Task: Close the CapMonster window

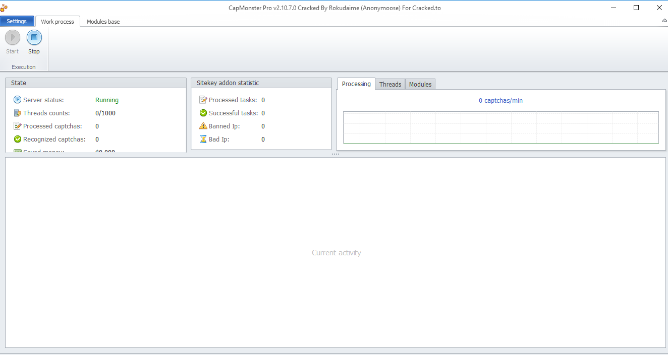Action: pos(658,8)
